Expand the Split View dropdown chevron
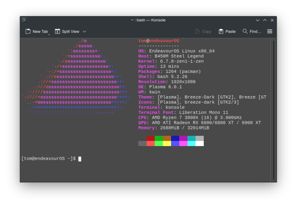The width and height of the screenshot is (297, 206). point(85,31)
